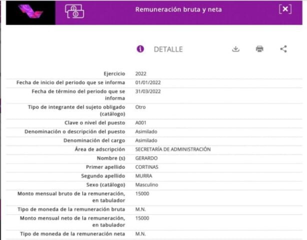
Task: Select the monto mensual neto value 15000
Action: [142, 218]
